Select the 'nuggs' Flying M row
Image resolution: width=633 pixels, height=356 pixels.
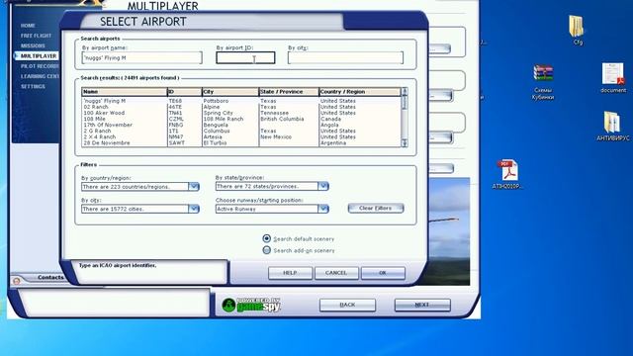(241, 101)
